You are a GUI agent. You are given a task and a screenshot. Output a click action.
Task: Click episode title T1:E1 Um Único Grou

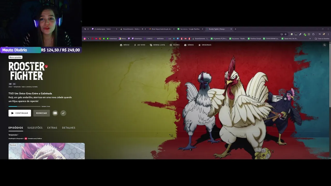30,94
